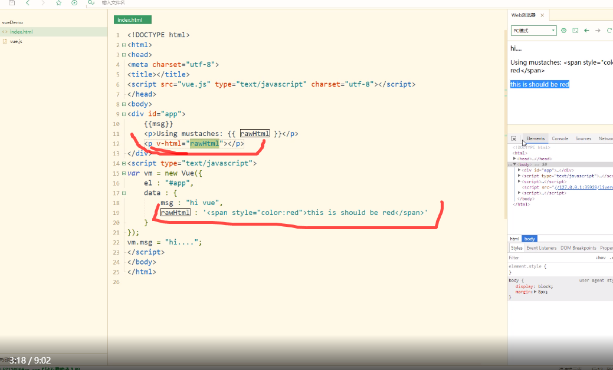Open index.html in the project tree
613x370 pixels.
pyautogui.click(x=21, y=32)
